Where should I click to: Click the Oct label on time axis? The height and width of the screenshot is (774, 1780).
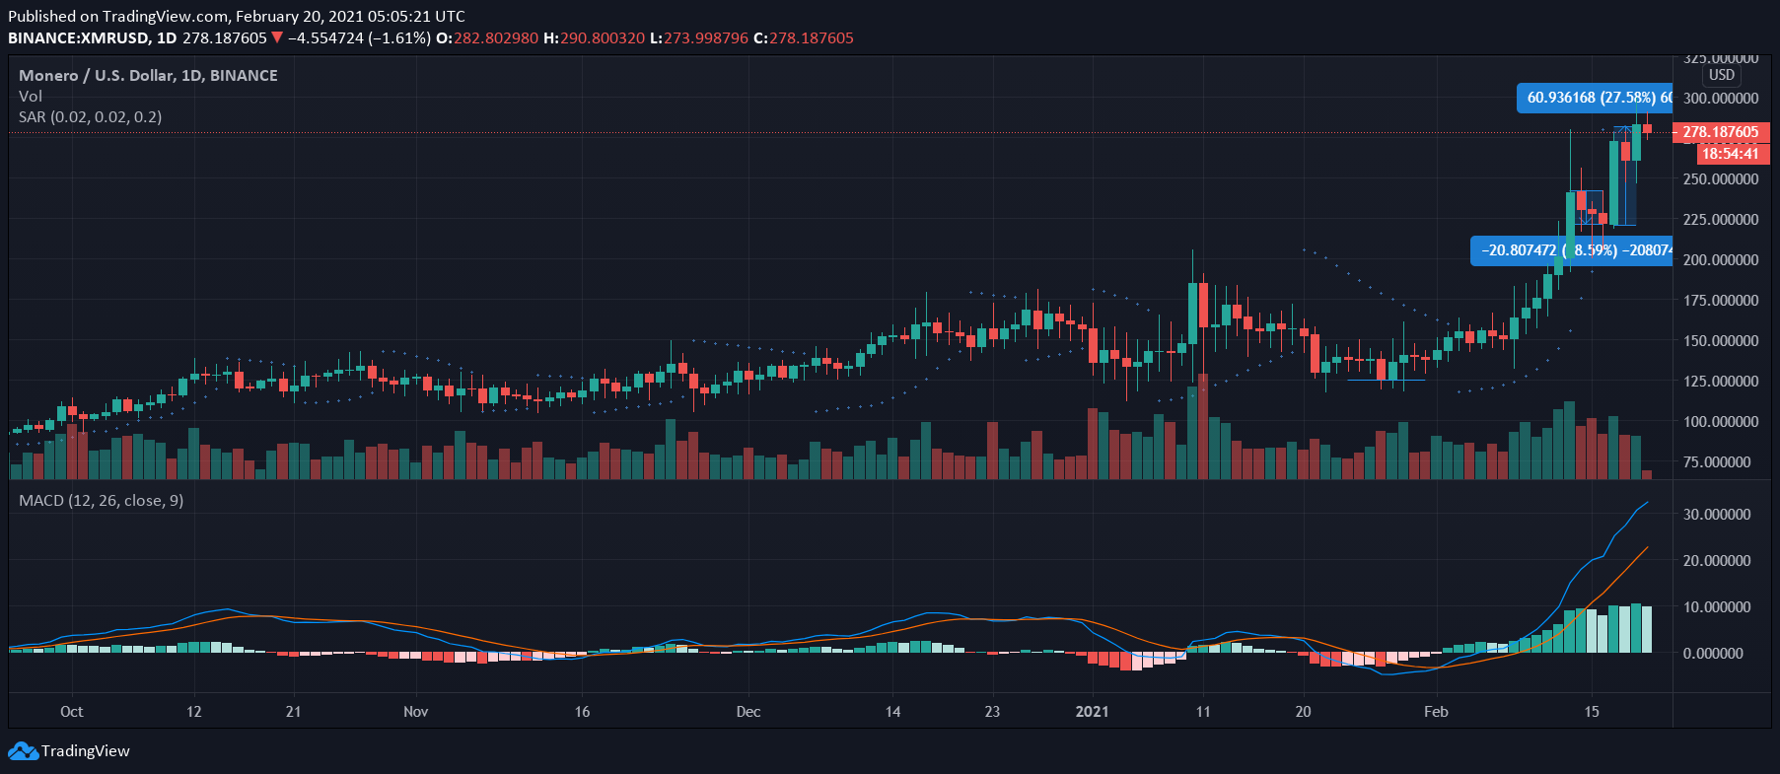71,712
